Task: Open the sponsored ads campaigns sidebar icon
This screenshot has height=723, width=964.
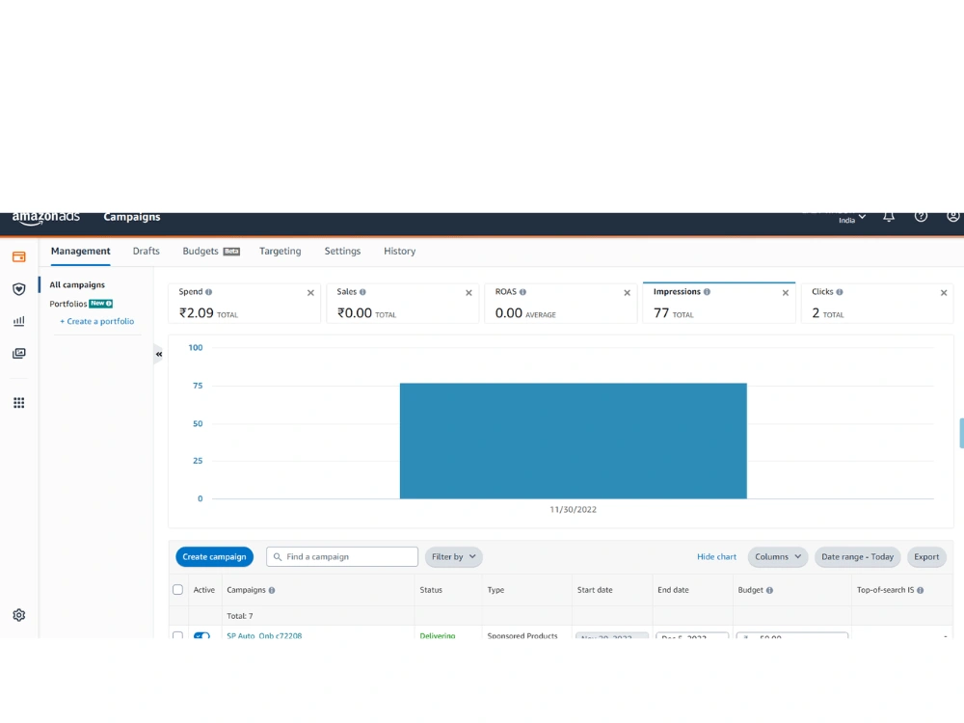Action: [x=19, y=257]
